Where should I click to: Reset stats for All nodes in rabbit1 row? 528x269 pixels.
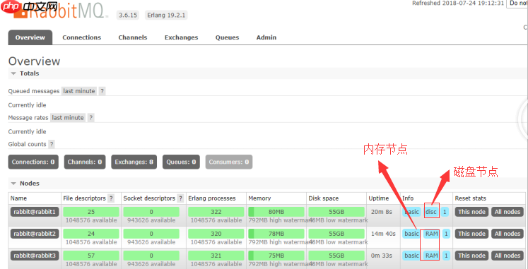pyautogui.click(x=508, y=212)
